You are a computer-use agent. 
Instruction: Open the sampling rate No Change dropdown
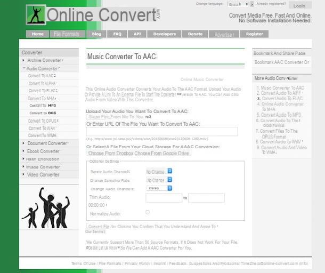point(159,180)
